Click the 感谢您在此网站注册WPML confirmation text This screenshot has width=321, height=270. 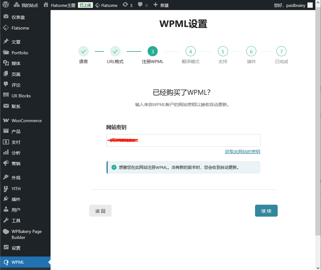click(179, 167)
